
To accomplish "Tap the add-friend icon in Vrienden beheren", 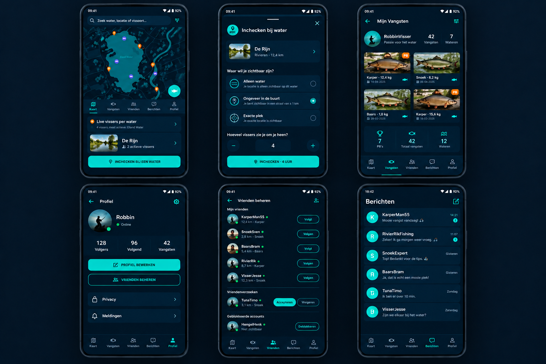I will (316, 200).
